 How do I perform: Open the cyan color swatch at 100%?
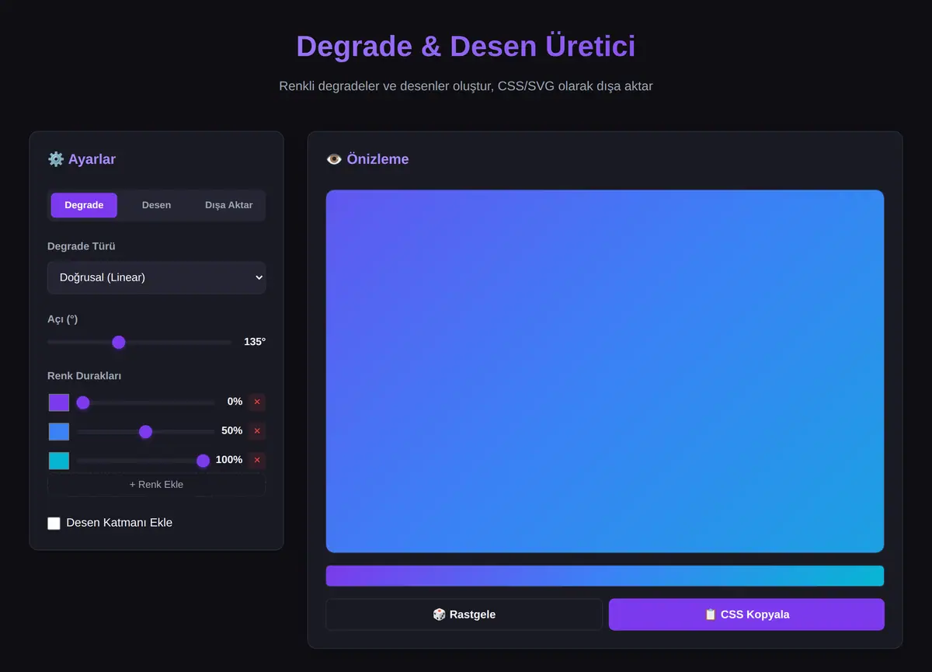(x=59, y=461)
